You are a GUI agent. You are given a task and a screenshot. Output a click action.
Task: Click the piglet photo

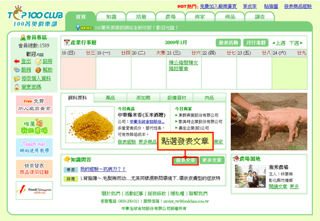coord(269,121)
